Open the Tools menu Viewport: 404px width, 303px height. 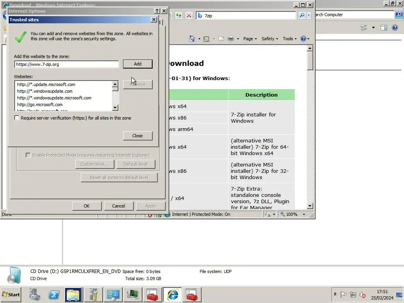pyautogui.click(x=290, y=39)
